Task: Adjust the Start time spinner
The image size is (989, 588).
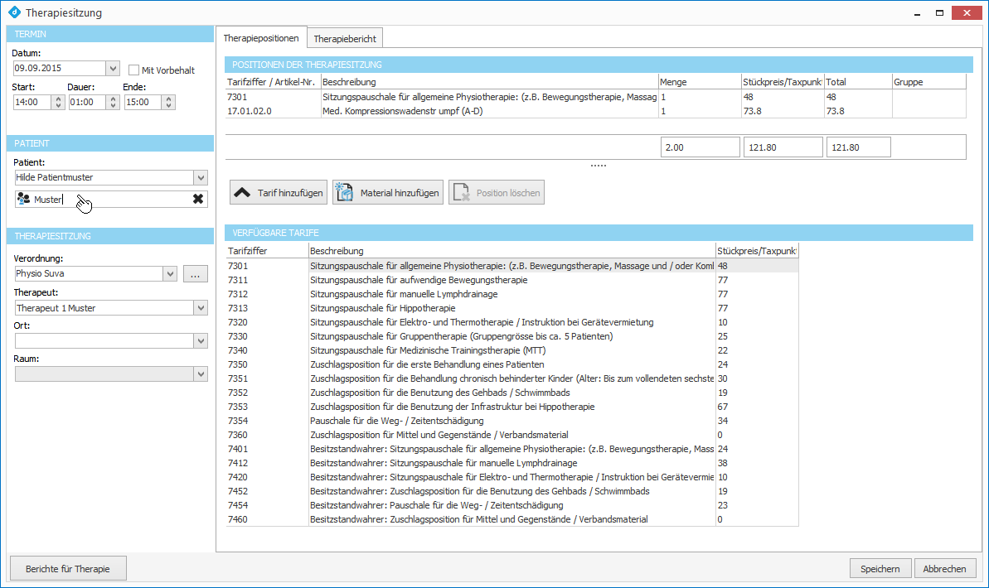Action: tap(58, 103)
